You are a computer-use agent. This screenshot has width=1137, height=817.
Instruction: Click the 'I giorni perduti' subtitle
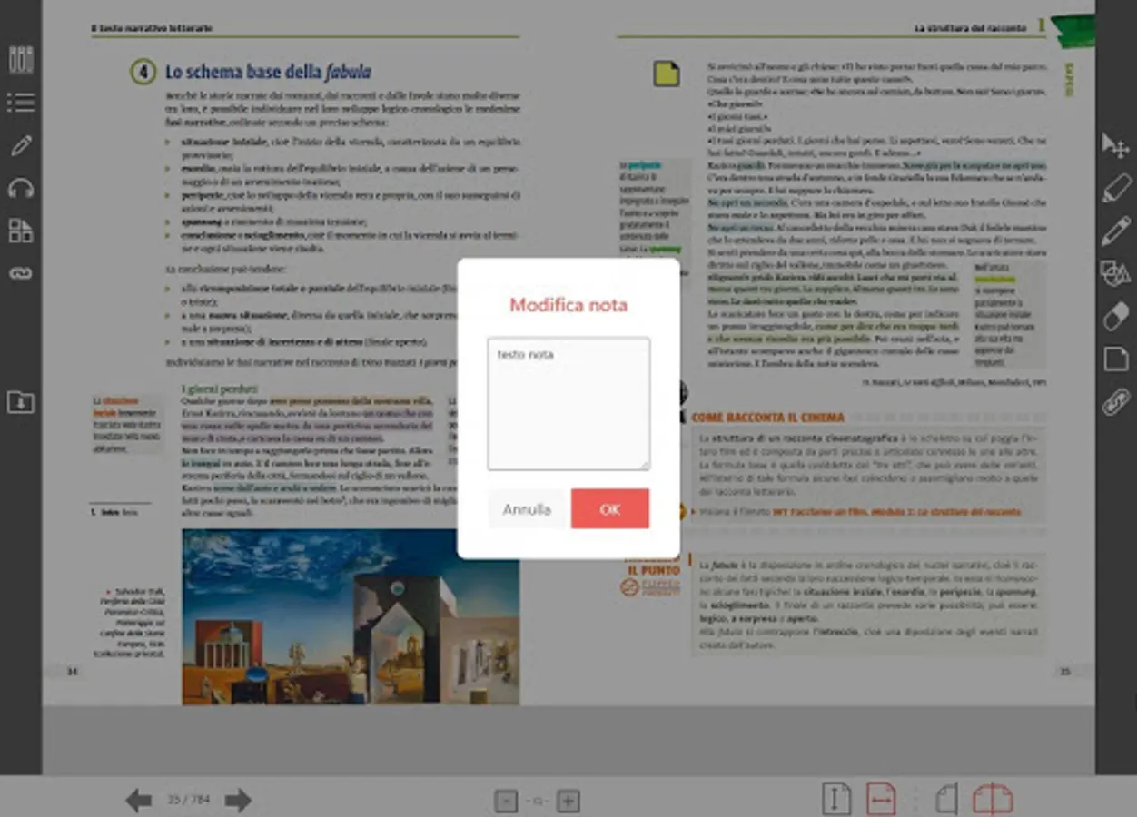tap(219, 389)
